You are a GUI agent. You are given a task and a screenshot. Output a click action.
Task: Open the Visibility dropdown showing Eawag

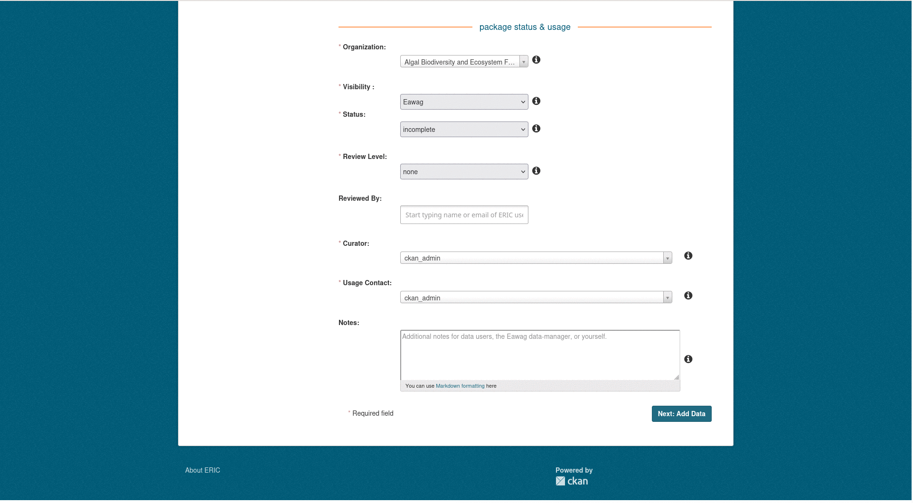[x=464, y=102]
